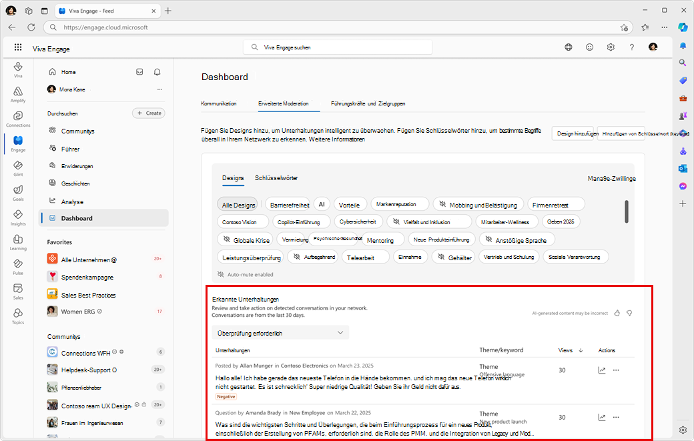
Task: Open the inbox icon next to Home
Action: click(x=139, y=71)
